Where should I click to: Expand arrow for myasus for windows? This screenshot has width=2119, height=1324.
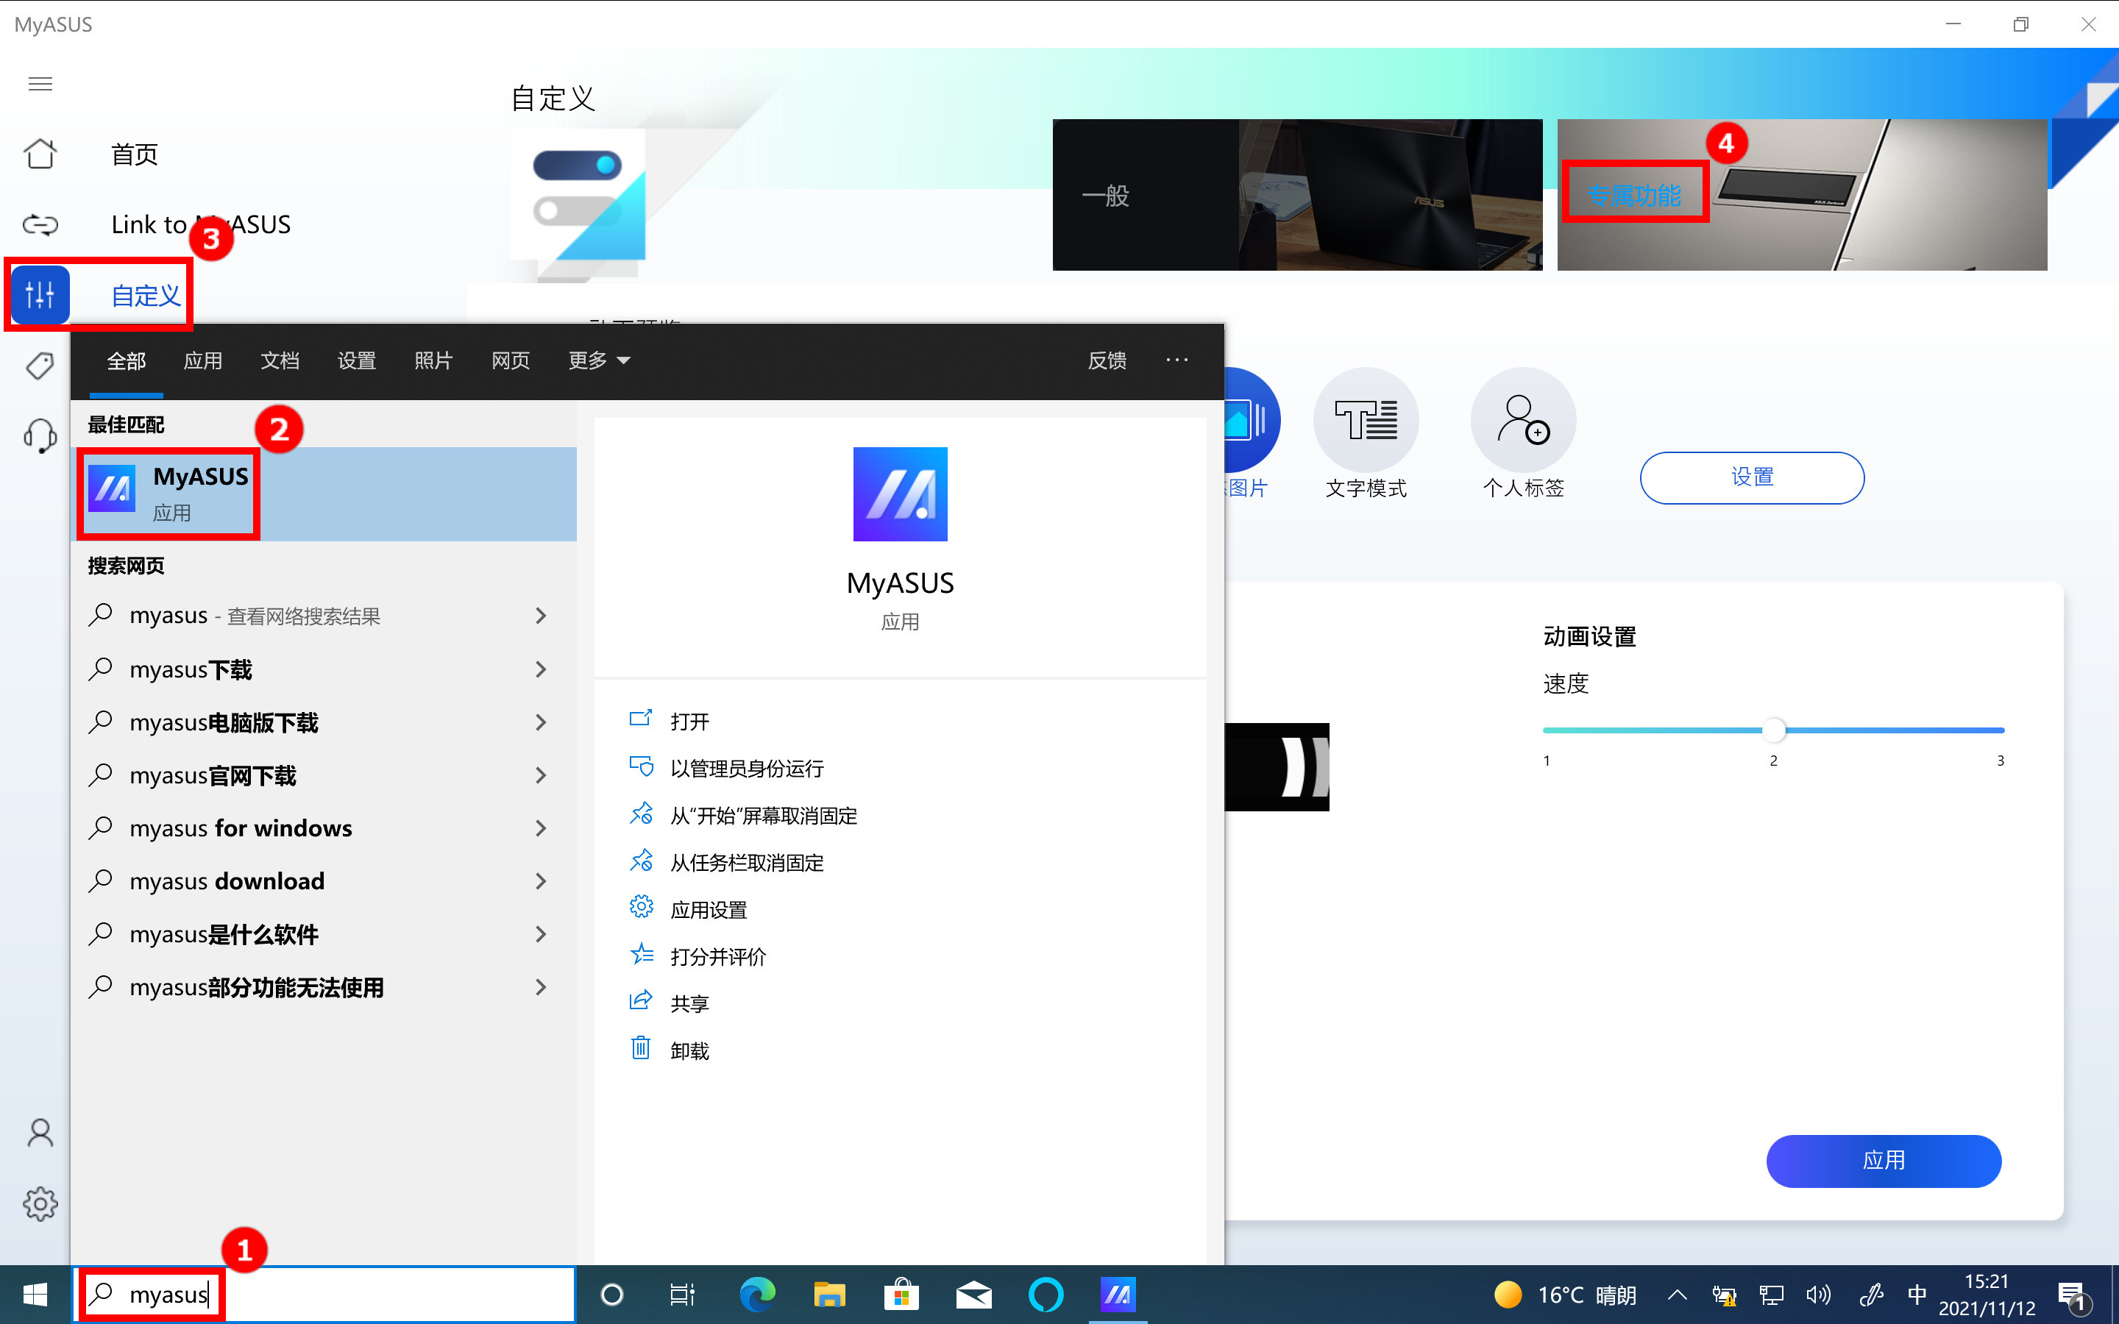(x=540, y=828)
